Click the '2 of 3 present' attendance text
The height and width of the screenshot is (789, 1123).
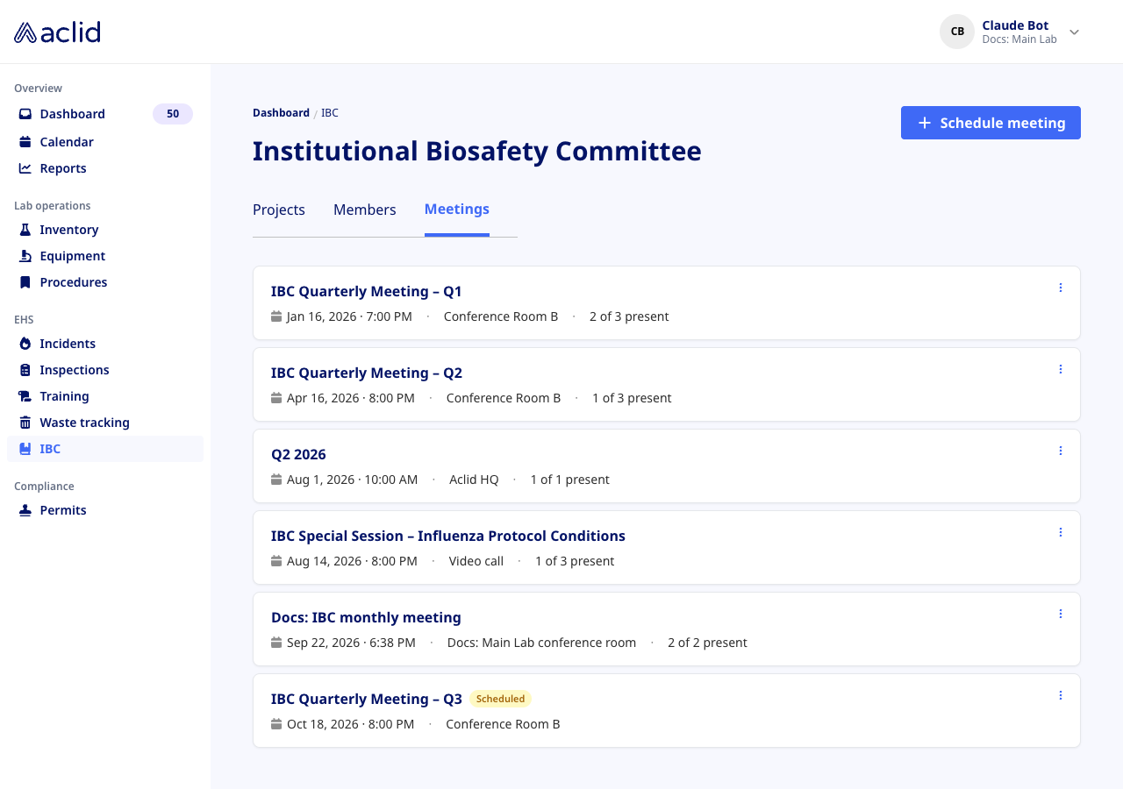(629, 316)
